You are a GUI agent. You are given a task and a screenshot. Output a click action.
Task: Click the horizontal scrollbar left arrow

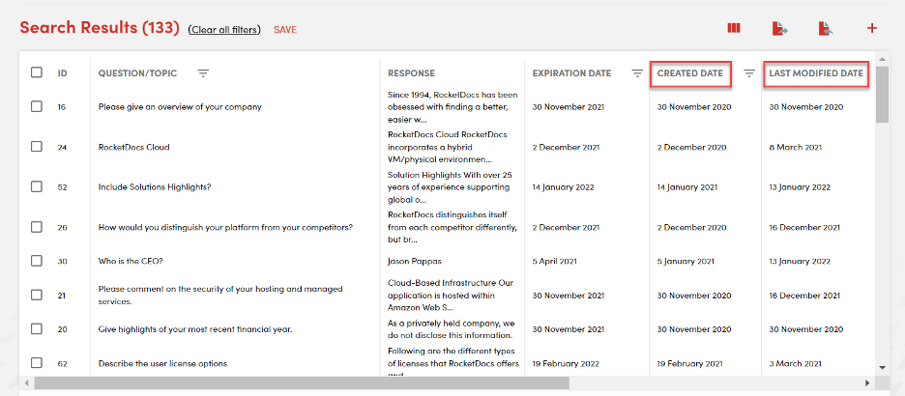click(26, 382)
